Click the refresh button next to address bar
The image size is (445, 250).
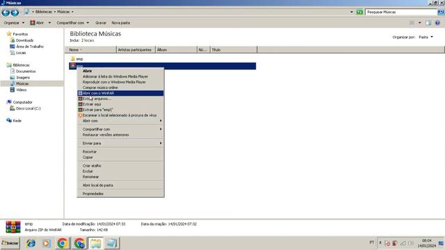(x=359, y=12)
